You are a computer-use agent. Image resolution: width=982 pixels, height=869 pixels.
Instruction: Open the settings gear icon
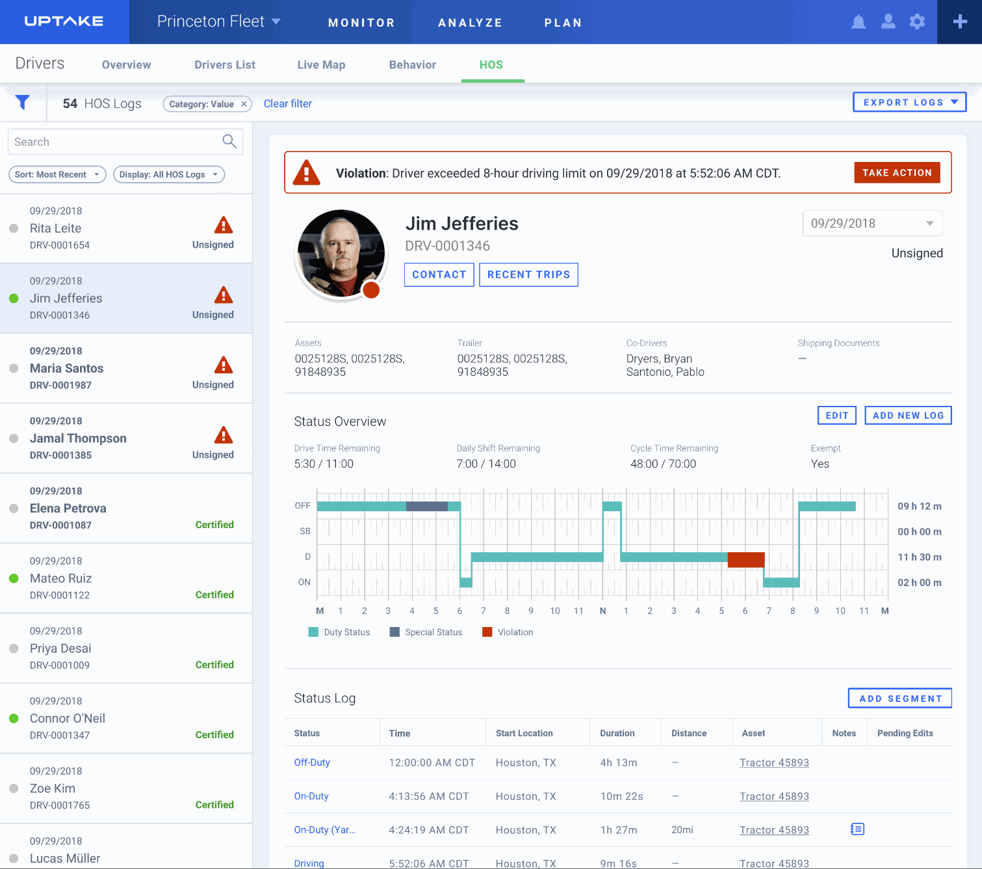[x=917, y=22]
